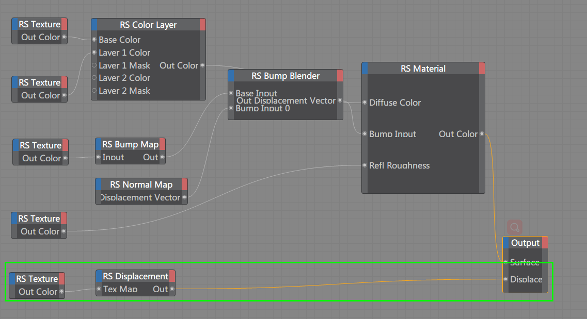The width and height of the screenshot is (587, 319).
Task: Click the Out Color output port on RS Material
Action: [482, 134]
